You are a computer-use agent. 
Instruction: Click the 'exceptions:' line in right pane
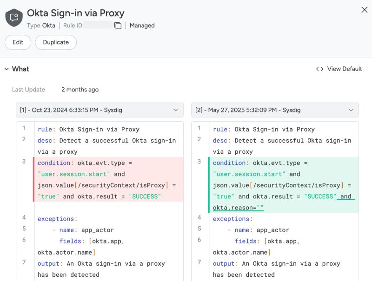233,219
